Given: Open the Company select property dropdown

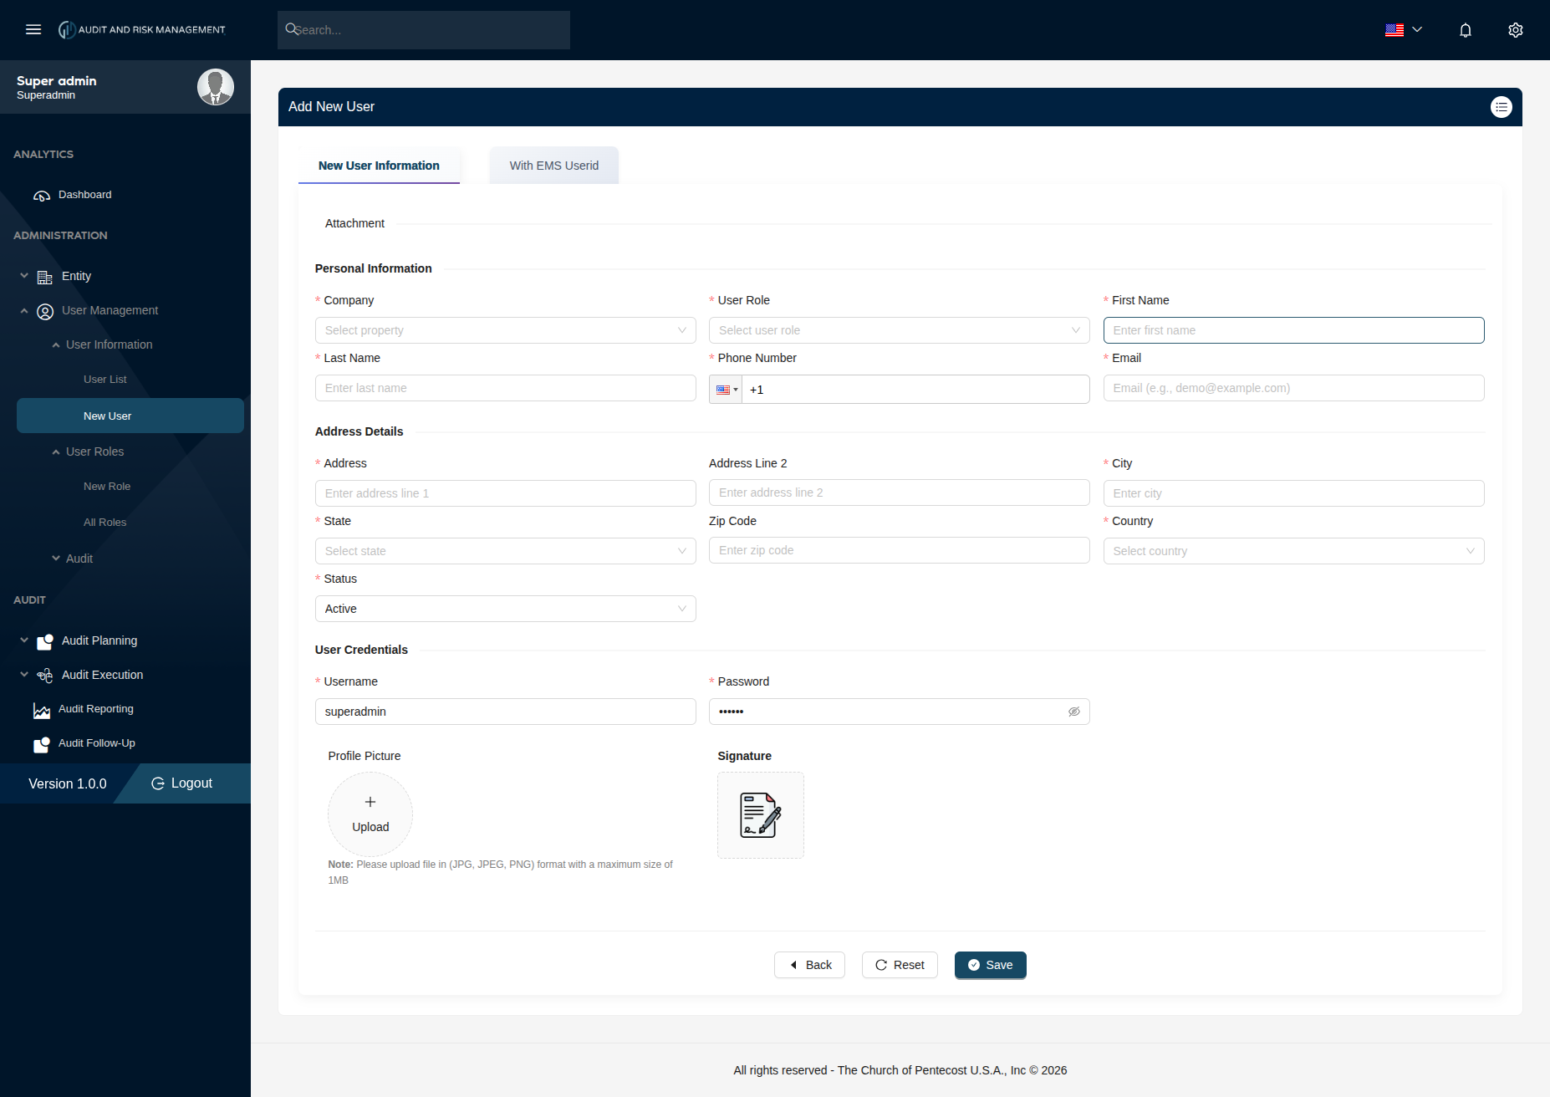Looking at the screenshot, I should click(506, 330).
